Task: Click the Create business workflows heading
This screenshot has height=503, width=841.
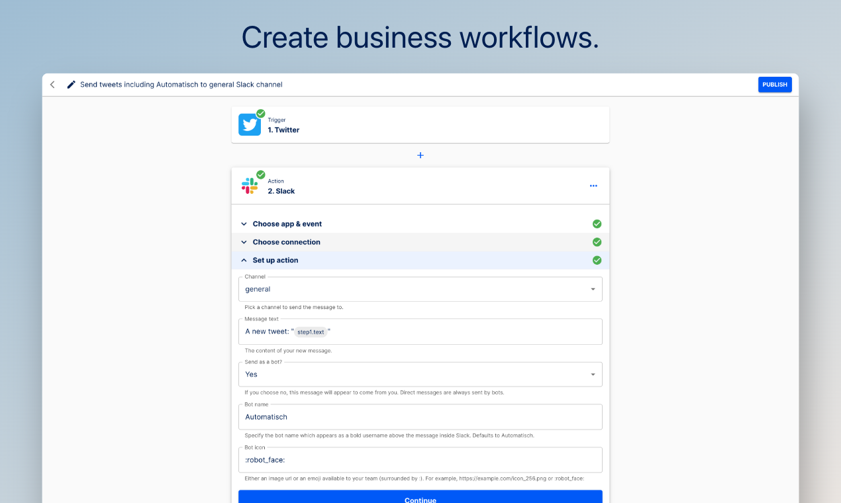Action: coord(420,37)
